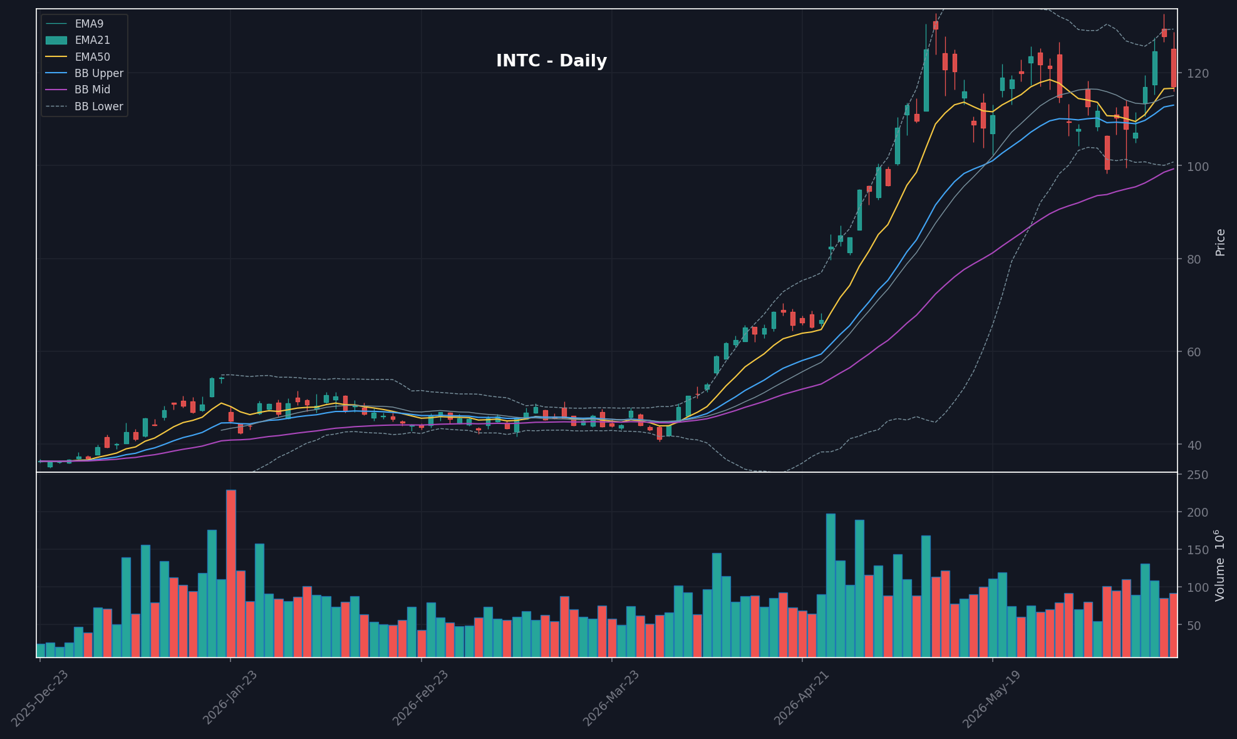Click the tallest teal volume bar after Apr-21
This screenshot has height=739, width=1237.
tap(831, 586)
